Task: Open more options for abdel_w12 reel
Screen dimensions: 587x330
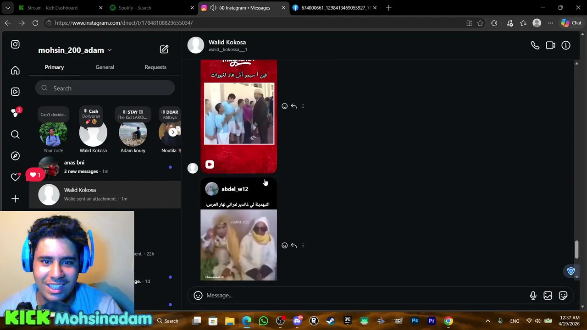Action: (x=303, y=245)
